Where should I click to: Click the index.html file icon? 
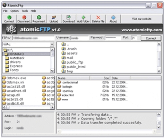point(59,95)
